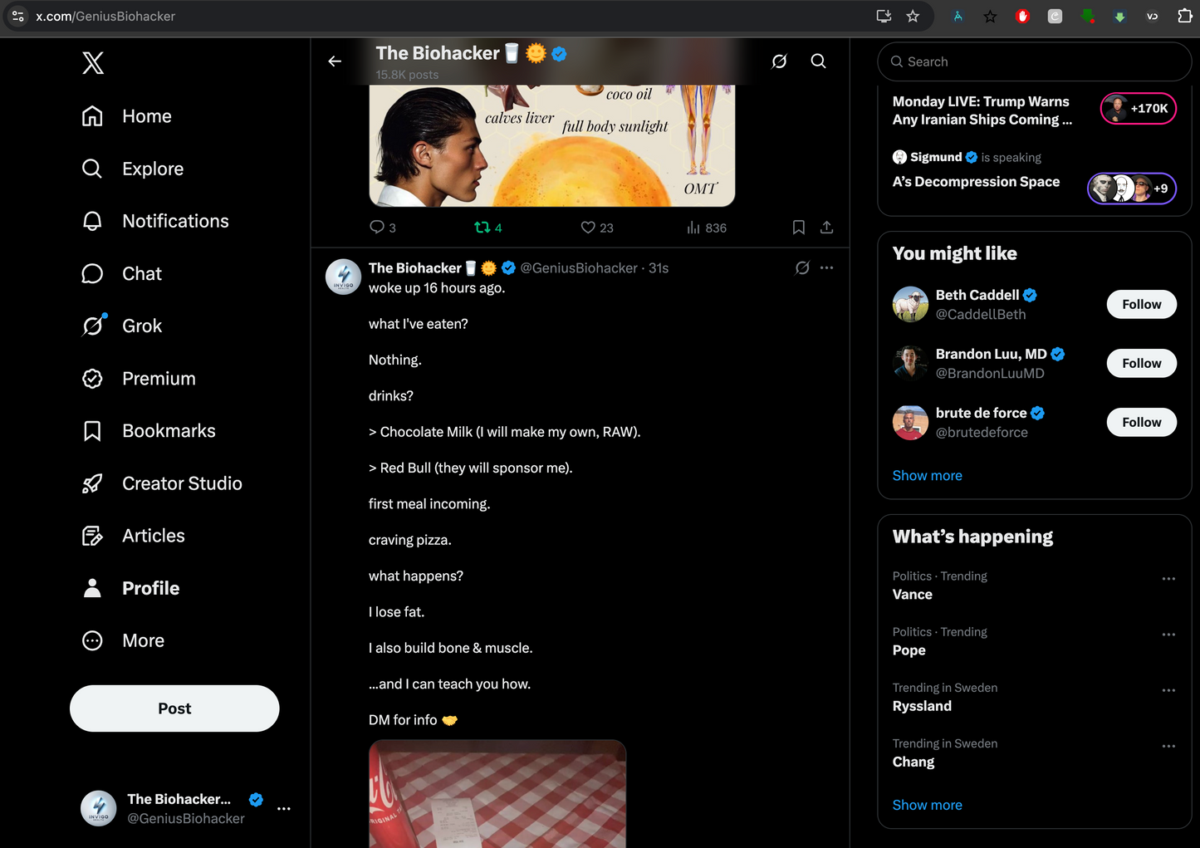Open Beth Caddell's profile
Screen dimensions: 1200x848
click(977, 295)
